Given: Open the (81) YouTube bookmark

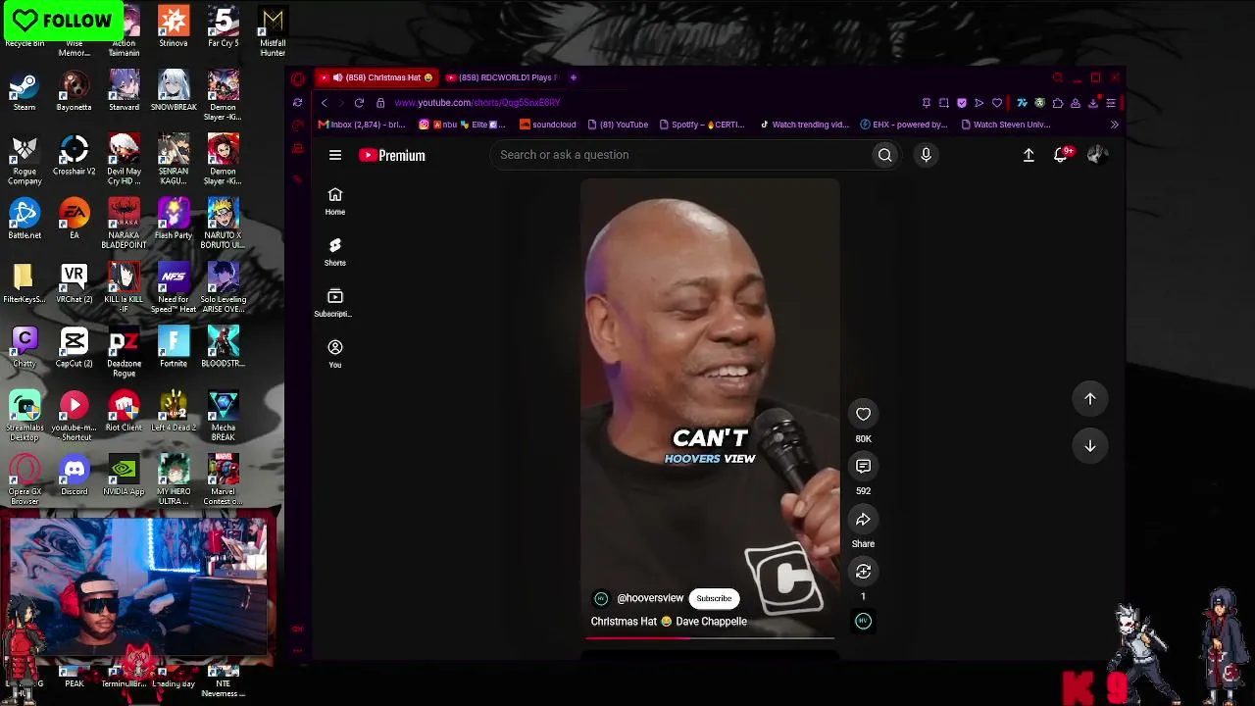Looking at the screenshot, I should (618, 125).
